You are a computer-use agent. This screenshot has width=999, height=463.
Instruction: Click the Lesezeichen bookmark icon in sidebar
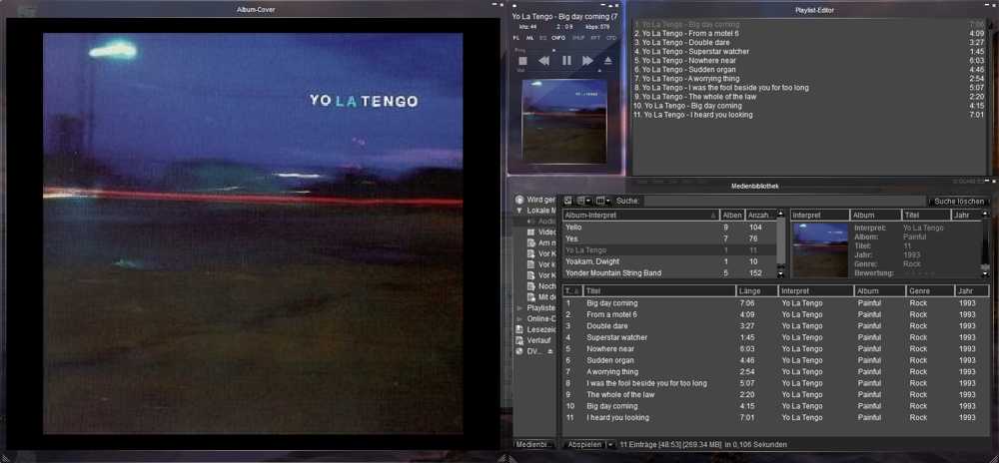coord(519,329)
